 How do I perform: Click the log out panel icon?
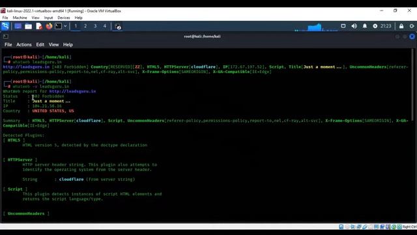coord(412,26)
